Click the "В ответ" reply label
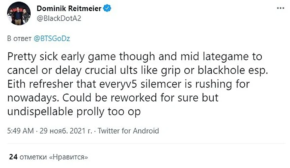Screen dimensions: 290x168 [x=18, y=39]
